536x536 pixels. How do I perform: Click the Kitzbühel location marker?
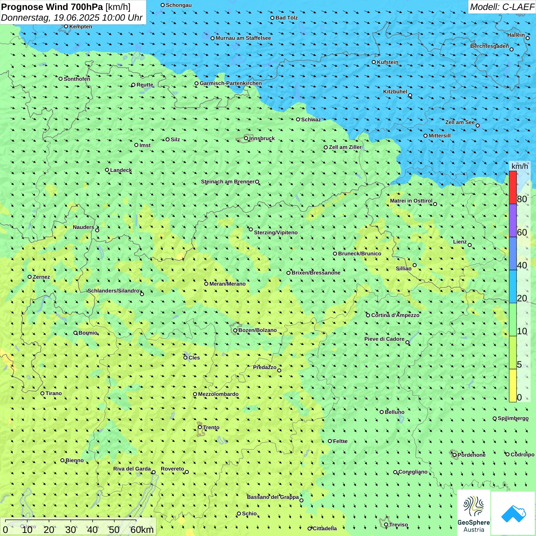coord(410,95)
